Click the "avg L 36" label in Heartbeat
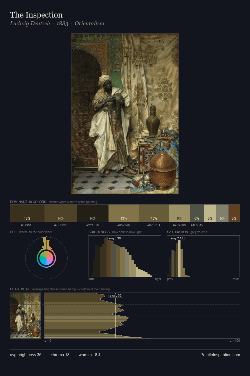 tap(115, 296)
